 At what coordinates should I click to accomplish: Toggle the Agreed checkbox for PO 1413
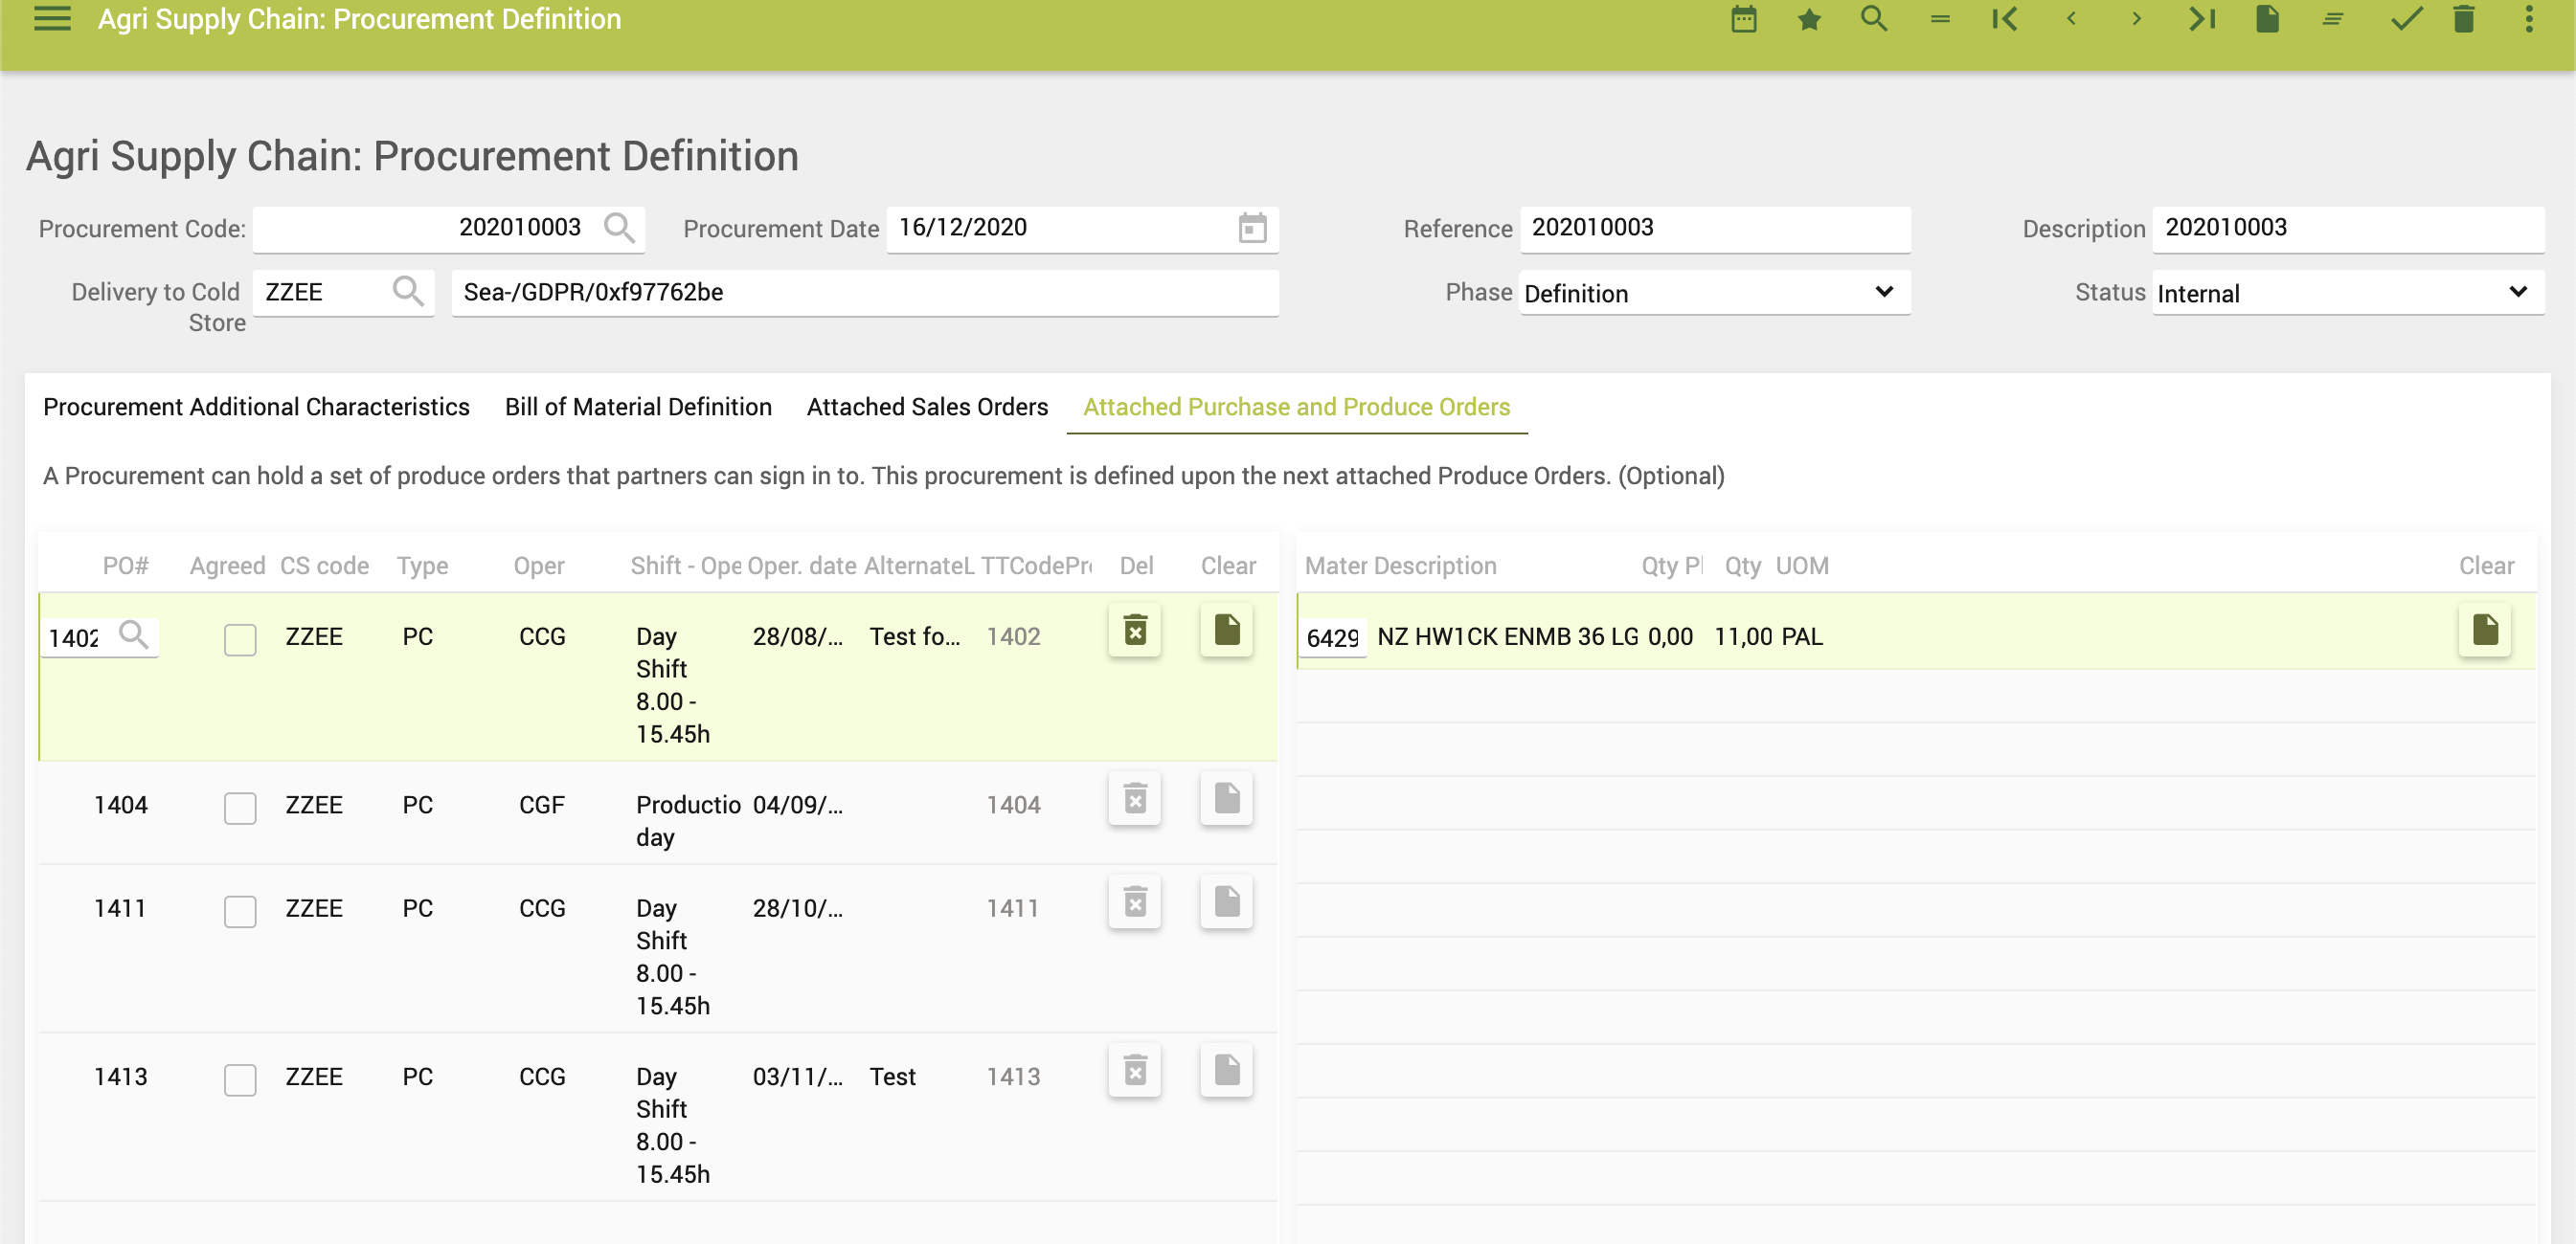tap(240, 1079)
